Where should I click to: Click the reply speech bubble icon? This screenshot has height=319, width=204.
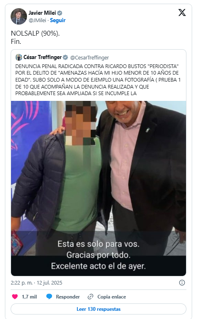tap(49, 296)
